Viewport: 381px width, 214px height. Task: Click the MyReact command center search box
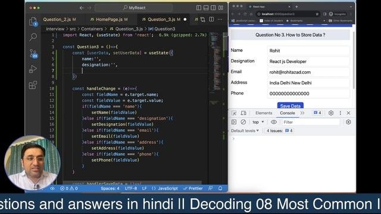pyautogui.click(x=133, y=8)
